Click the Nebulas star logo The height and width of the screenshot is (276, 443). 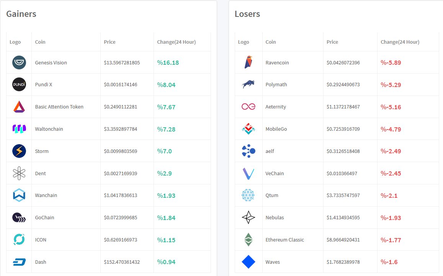(x=248, y=217)
